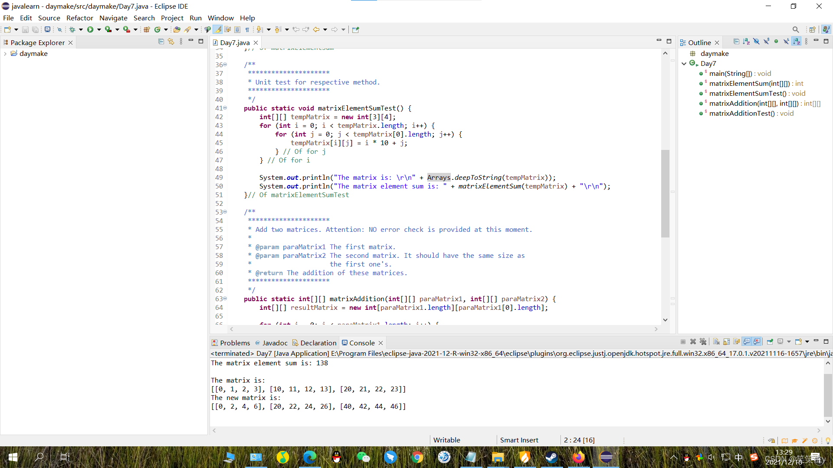Click the New Java Class icon

tap(157, 29)
